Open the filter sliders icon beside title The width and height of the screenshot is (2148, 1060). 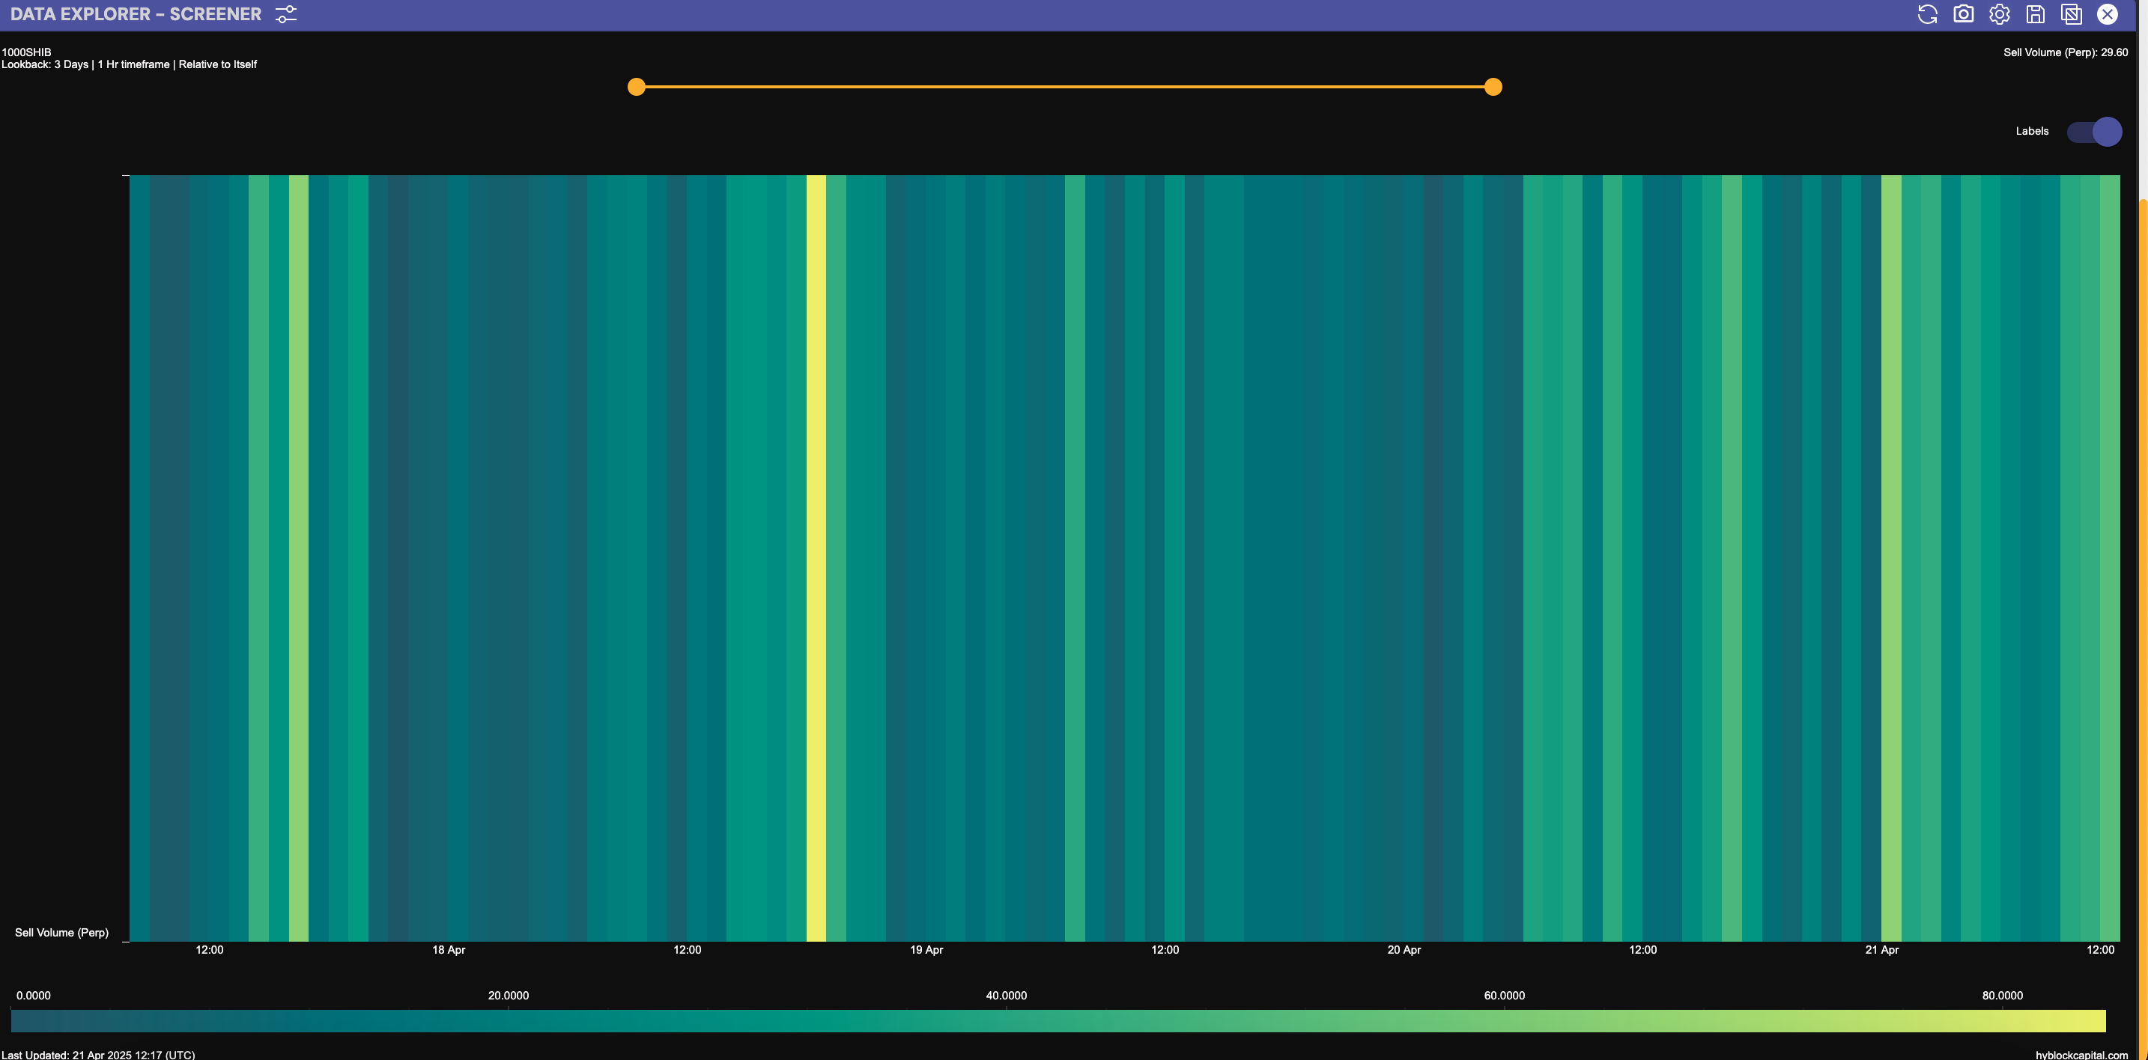(x=286, y=14)
